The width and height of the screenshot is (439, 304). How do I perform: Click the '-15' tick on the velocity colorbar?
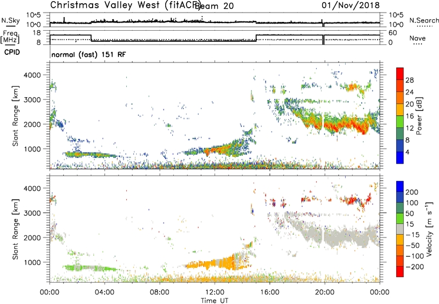(x=413, y=234)
